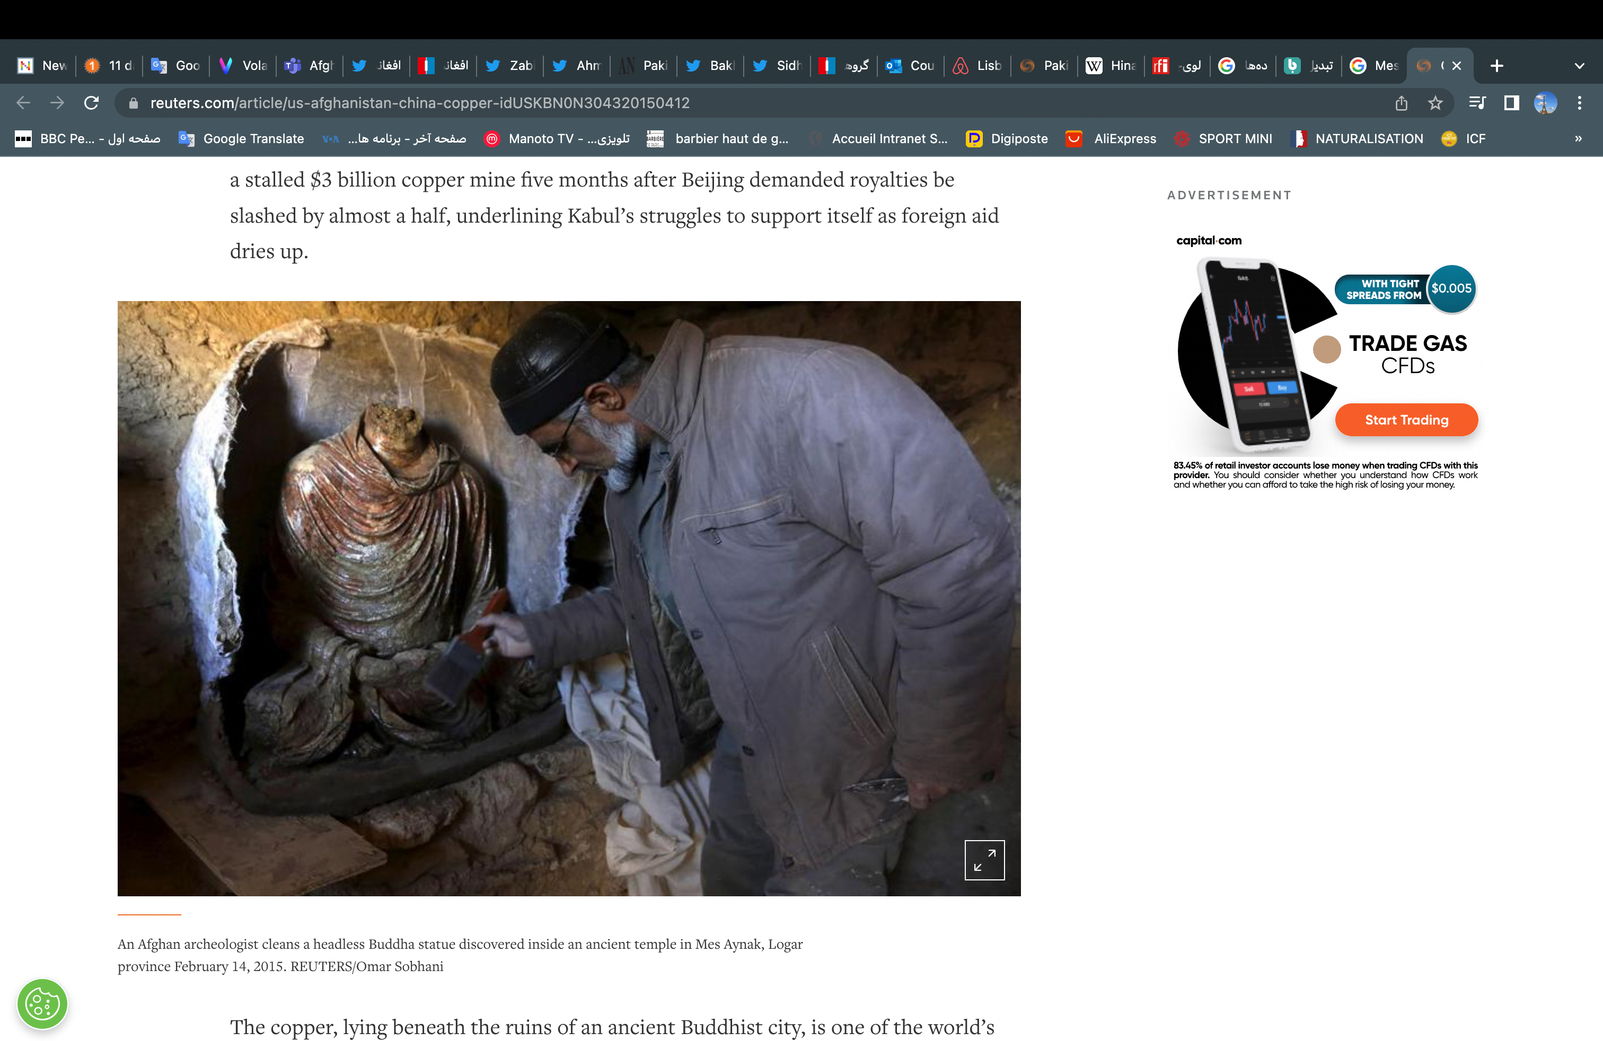Open the Chrome profile avatar
This screenshot has height=1041, width=1603.
[1545, 103]
